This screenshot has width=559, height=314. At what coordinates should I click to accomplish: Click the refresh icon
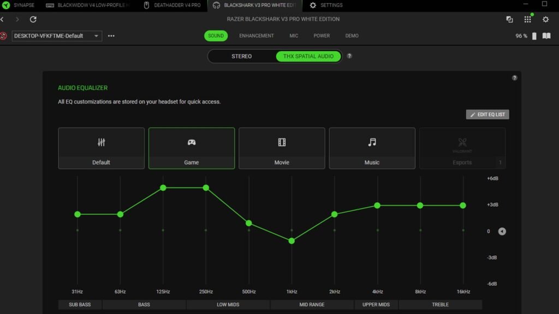[x=33, y=19]
